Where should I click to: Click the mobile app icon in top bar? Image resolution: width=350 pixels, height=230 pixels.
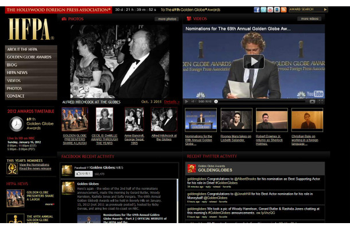tap(277, 10)
